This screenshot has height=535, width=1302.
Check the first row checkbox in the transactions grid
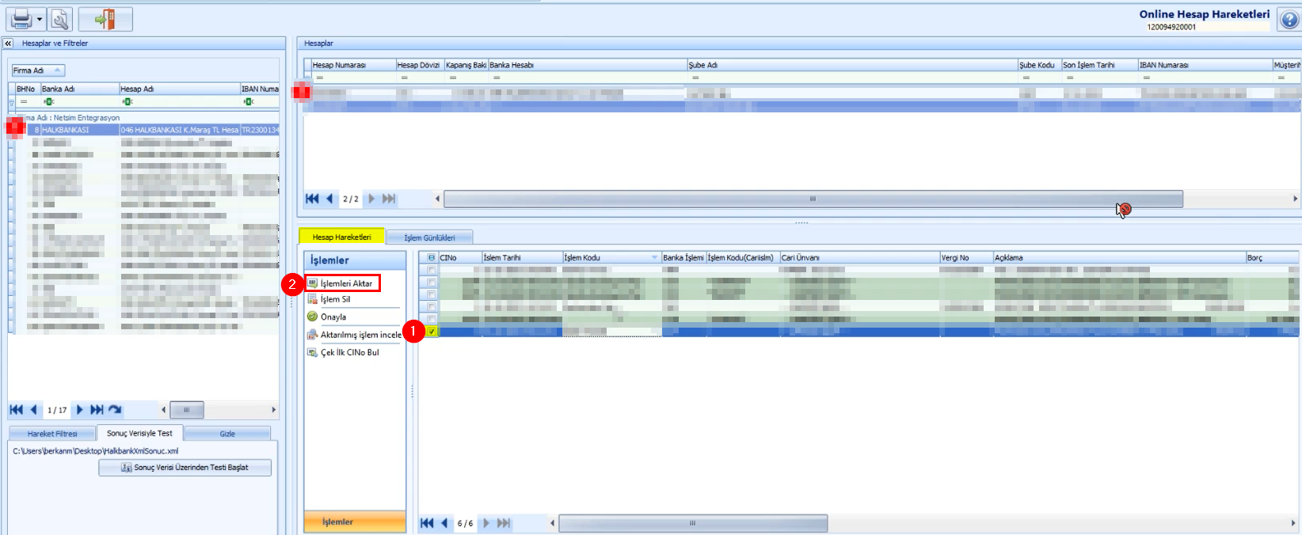(x=432, y=270)
